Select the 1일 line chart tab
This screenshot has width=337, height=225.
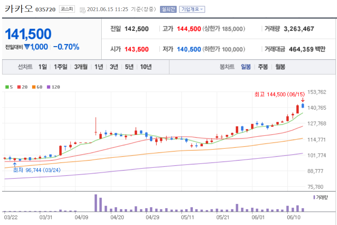coord(43,67)
